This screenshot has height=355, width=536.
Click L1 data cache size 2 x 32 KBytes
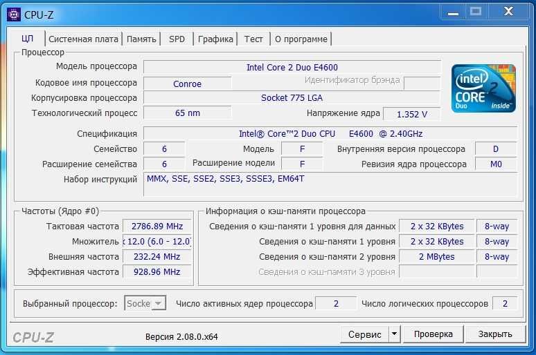[437, 226]
